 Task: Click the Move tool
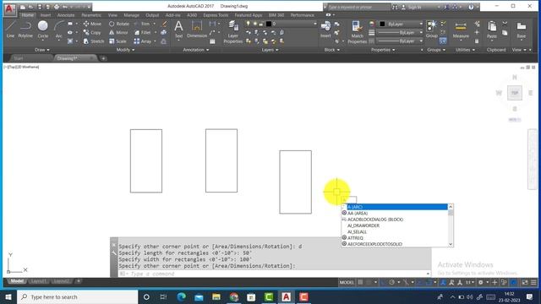(x=92, y=24)
